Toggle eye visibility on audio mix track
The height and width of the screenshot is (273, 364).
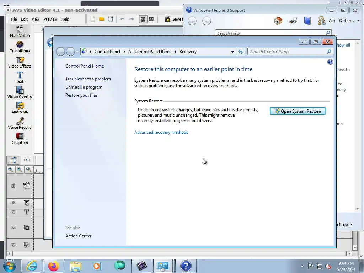14,245
